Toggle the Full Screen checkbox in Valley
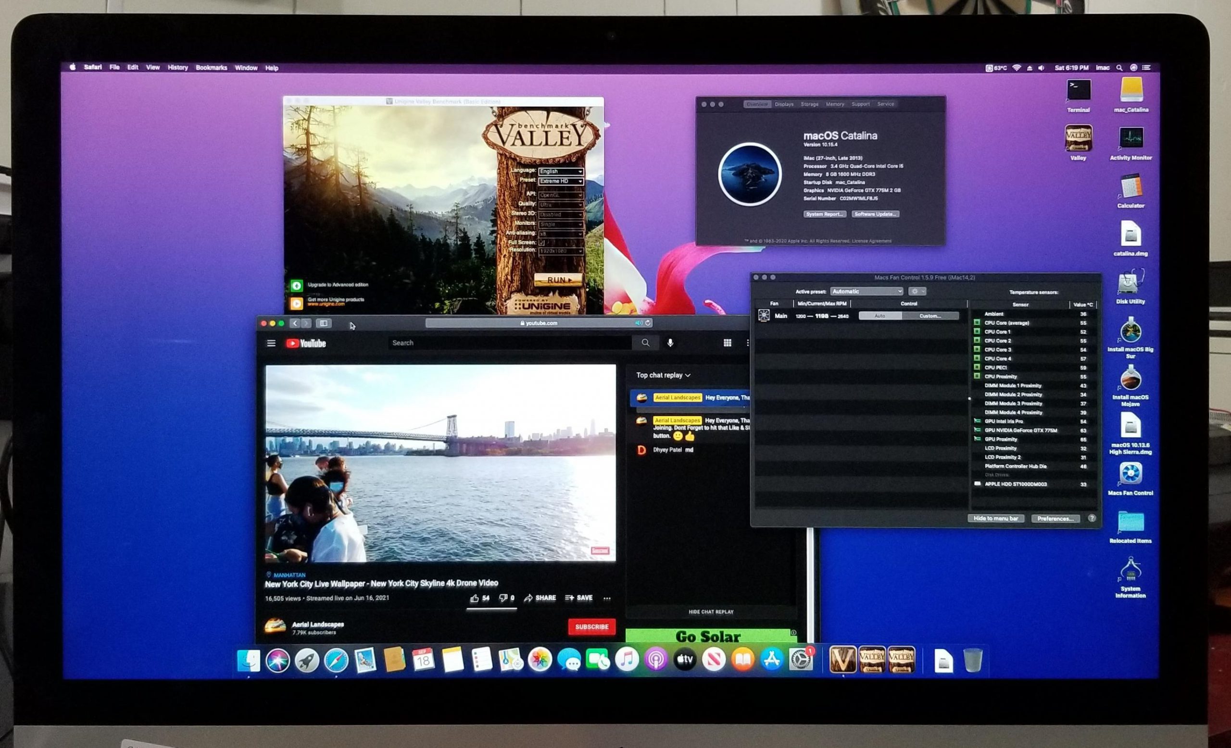 pos(541,243)
